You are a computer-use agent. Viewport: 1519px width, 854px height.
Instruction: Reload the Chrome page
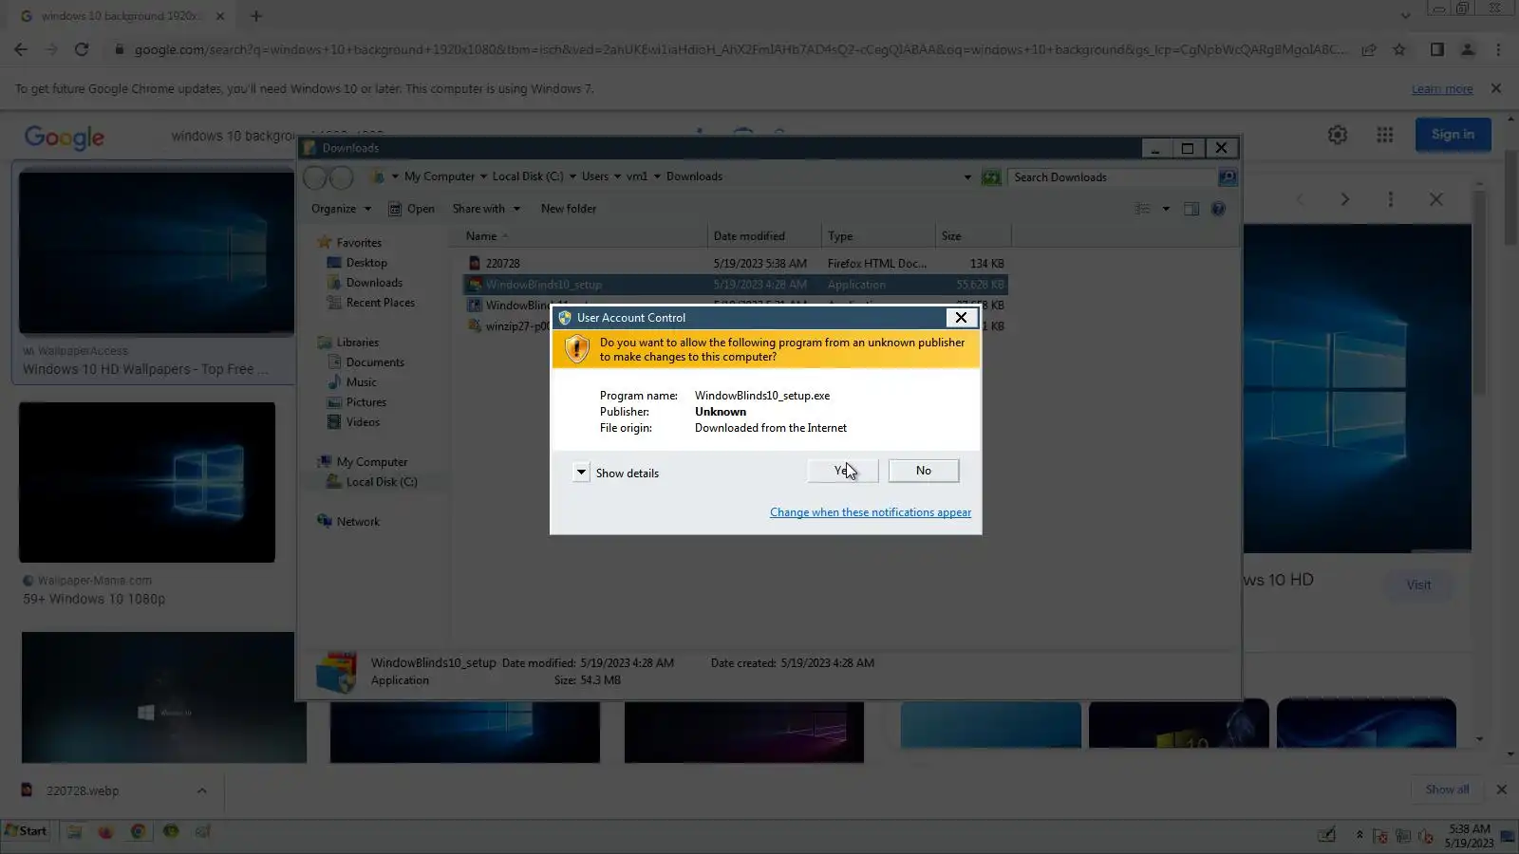82,49
